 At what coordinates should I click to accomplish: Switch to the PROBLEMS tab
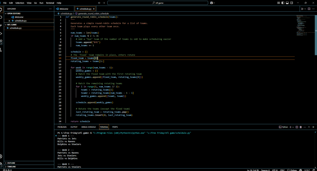[x=62, y=127]
